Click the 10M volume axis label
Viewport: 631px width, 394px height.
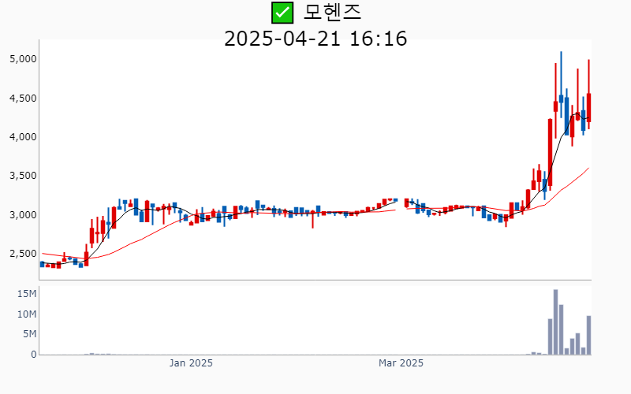coord(27,314)
